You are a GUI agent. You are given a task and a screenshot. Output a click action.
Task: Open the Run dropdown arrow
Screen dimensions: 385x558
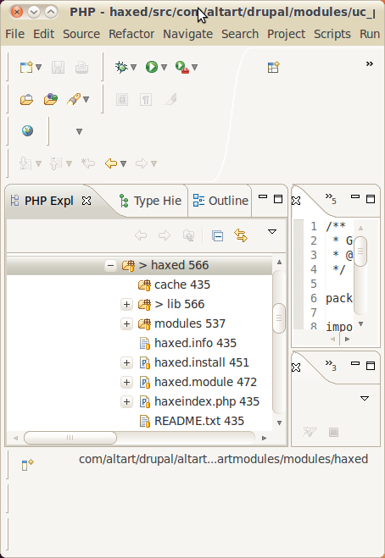[164, 67]
